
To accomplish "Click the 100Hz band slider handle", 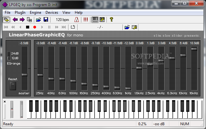I will click(73, 81).
